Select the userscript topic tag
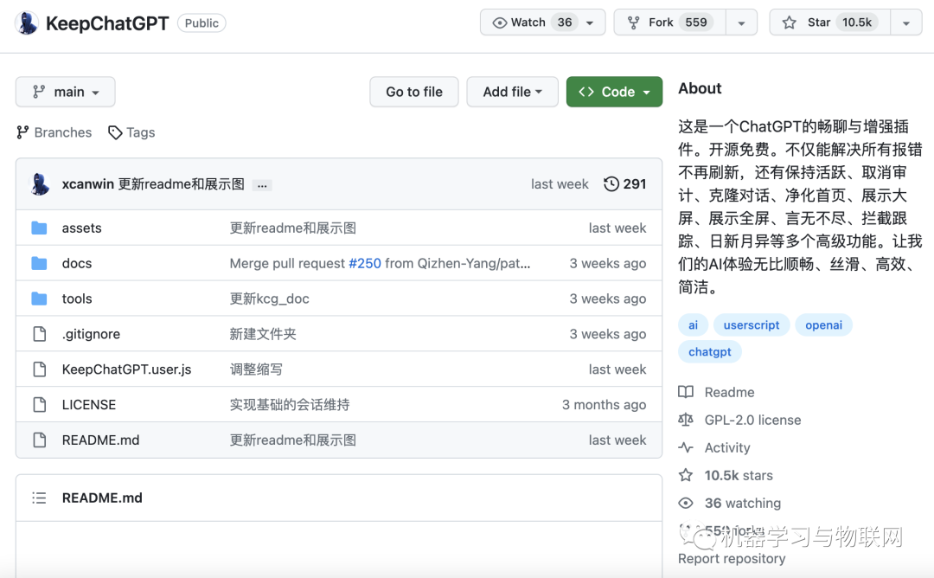Viewport: 934px width, 578px height. [752, 325]
